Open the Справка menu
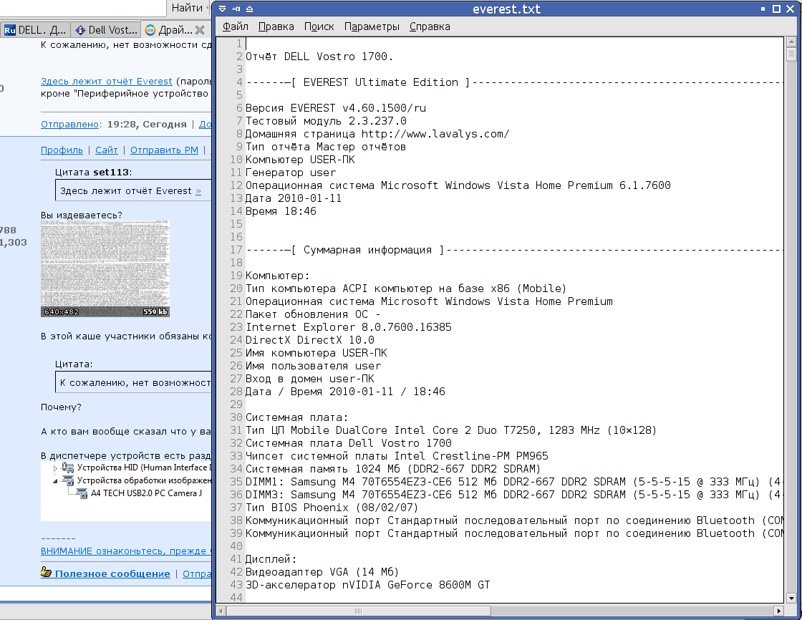This screenshot has width=802, height=620. tap(430, 26)
